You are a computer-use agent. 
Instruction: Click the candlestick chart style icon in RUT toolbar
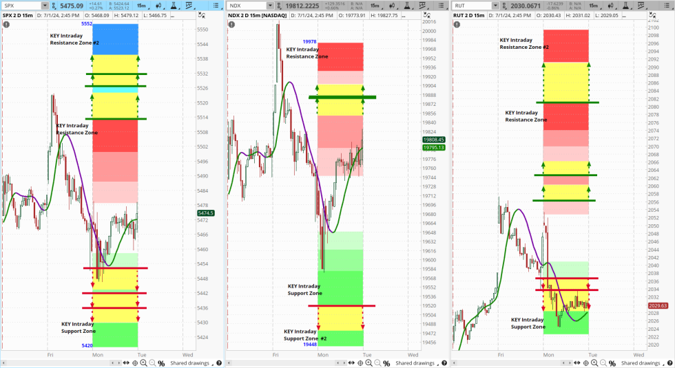tap(611, 6)
